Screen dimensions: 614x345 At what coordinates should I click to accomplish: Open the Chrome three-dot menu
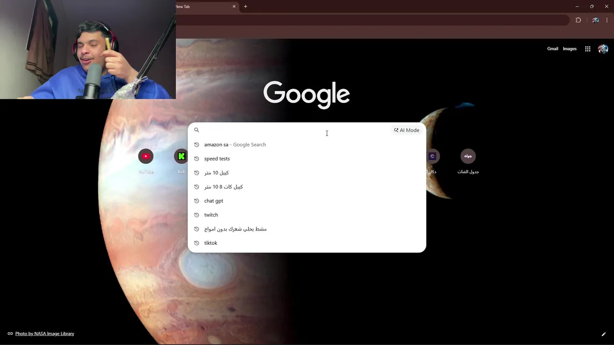coord(607,20)
